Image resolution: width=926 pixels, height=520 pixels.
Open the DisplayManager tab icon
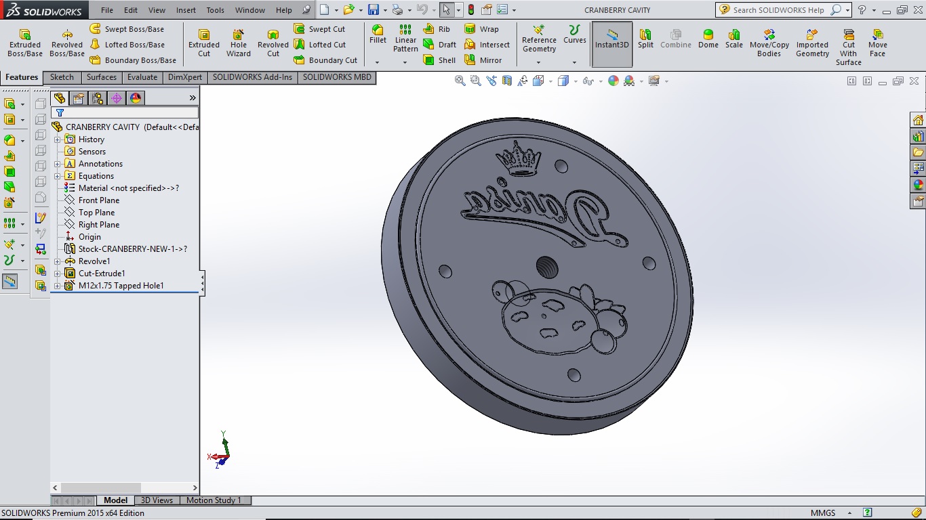click(x=136, y=98)
